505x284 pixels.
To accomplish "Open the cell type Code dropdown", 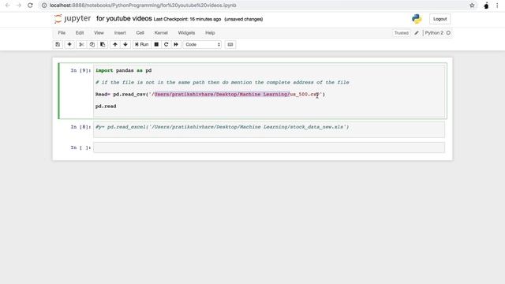I will coord(202,44).
